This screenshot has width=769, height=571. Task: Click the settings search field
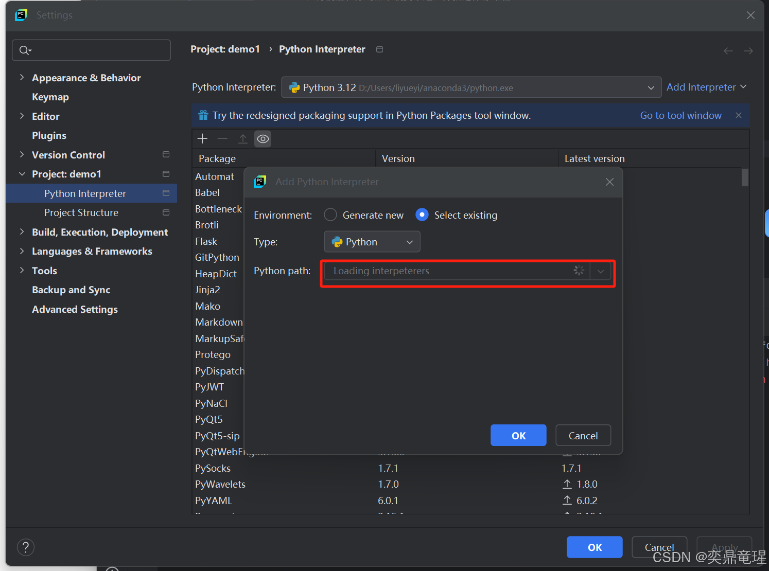tap(92, 50)
